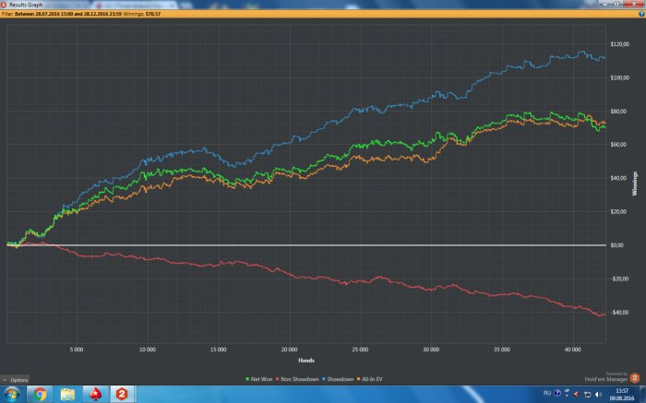
Task: Click the network icon in system tray
Action: (588, 395)
